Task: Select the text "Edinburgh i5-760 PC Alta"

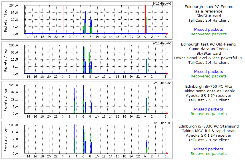Action: (209, 86)
